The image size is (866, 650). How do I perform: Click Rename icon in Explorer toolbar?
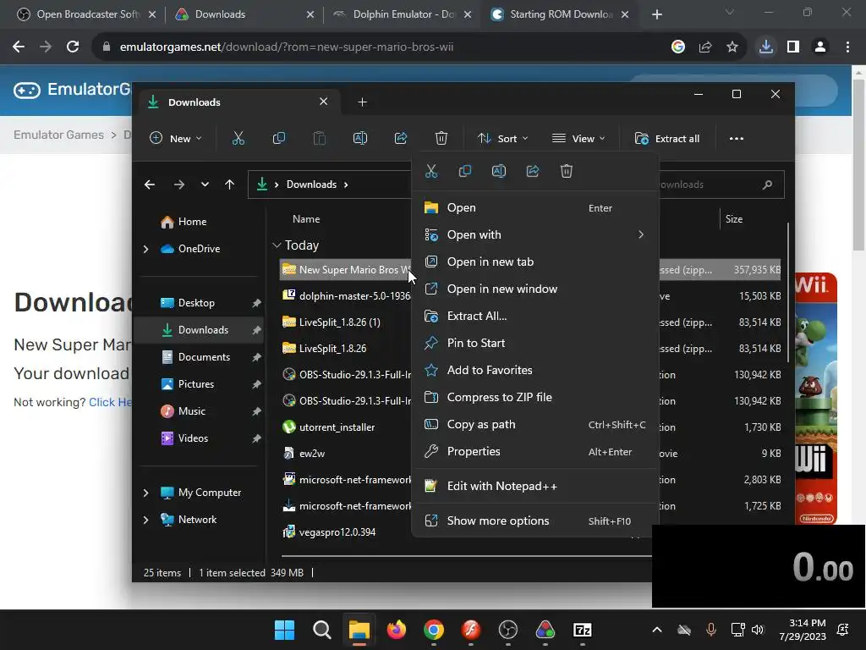click(360, 138)
